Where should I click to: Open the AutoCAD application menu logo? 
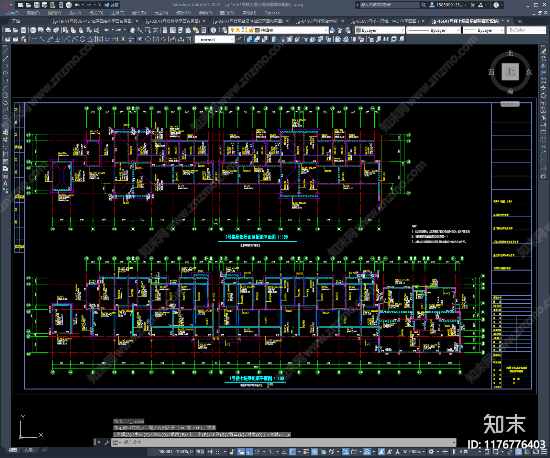click(5, 5)
